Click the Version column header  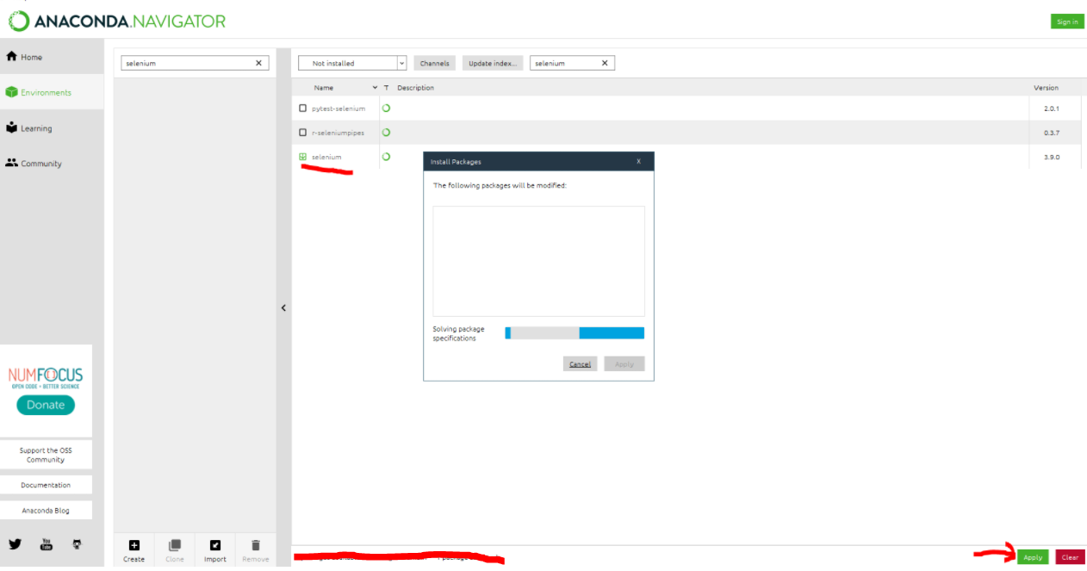click(1047, 88)
